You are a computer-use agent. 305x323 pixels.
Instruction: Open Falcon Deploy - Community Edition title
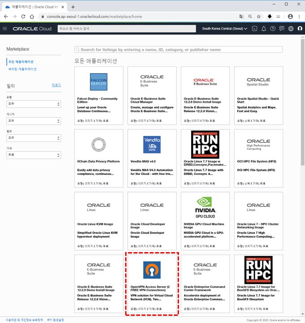point(97,100)
